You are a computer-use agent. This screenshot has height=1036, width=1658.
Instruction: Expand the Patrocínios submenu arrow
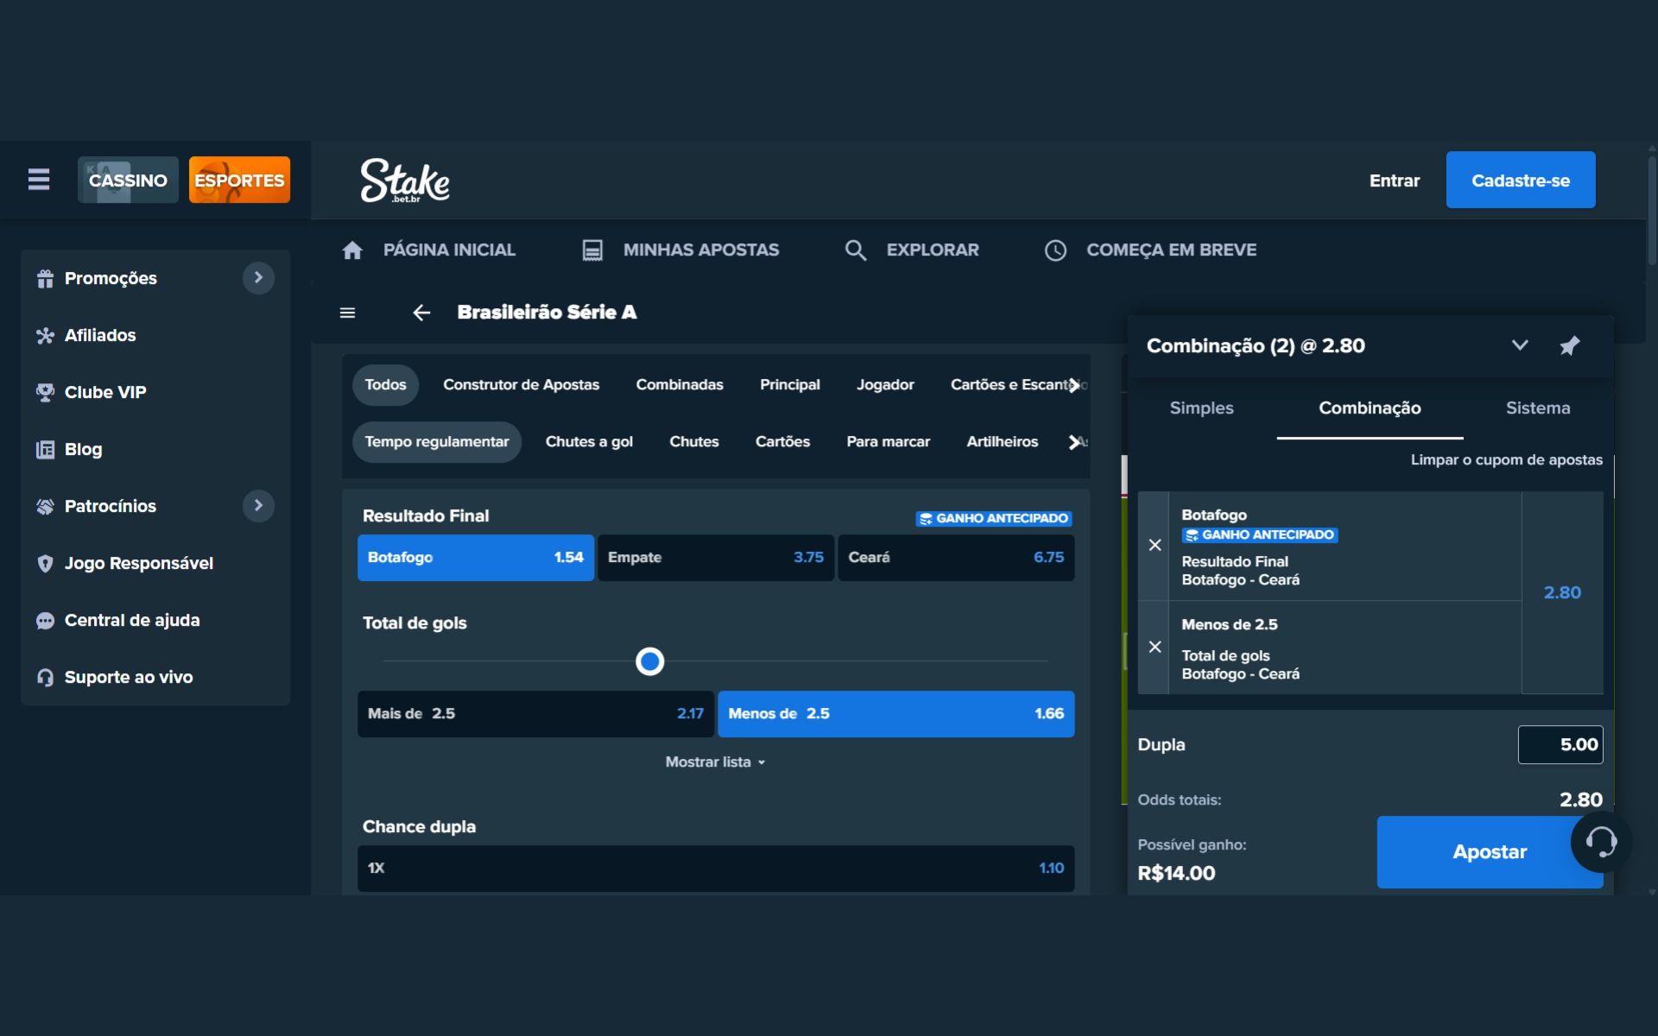click(257, 506)
